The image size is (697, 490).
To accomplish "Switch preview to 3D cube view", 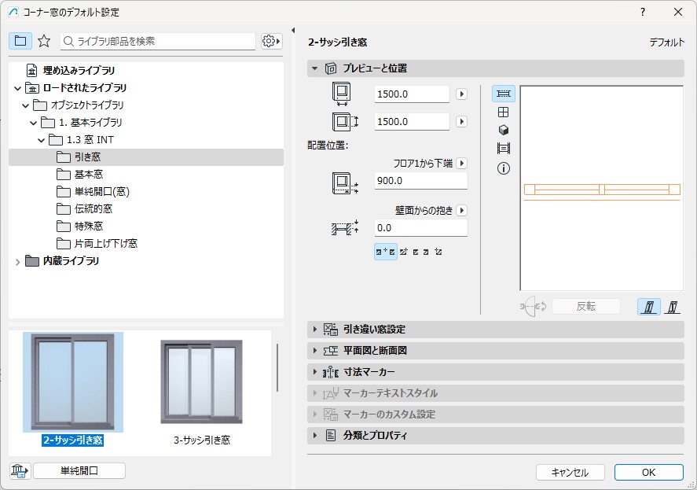I will [x=504, y=130].
